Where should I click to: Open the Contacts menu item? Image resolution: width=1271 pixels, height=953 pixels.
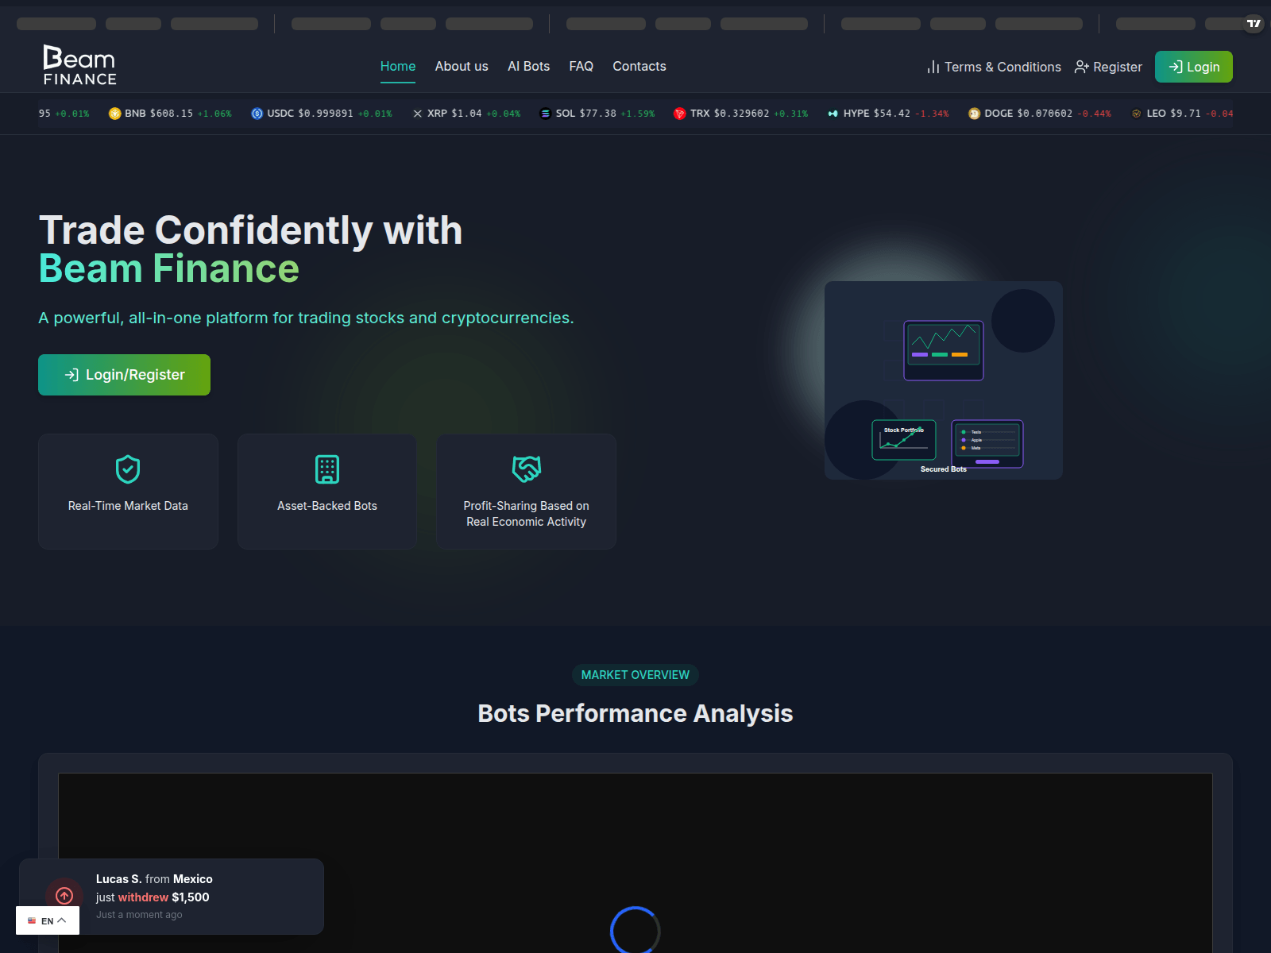click(x=639, y=67)
